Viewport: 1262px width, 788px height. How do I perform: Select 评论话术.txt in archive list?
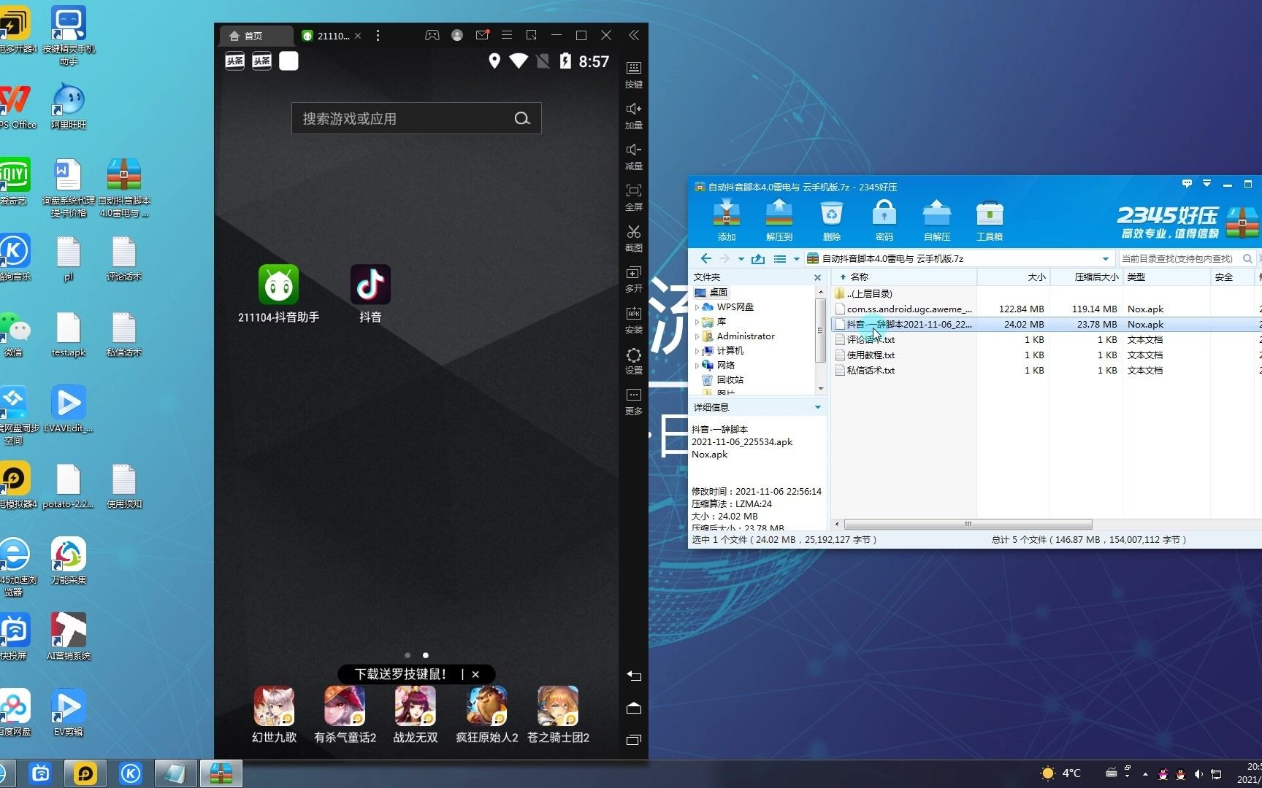(x=1046, y=340)
